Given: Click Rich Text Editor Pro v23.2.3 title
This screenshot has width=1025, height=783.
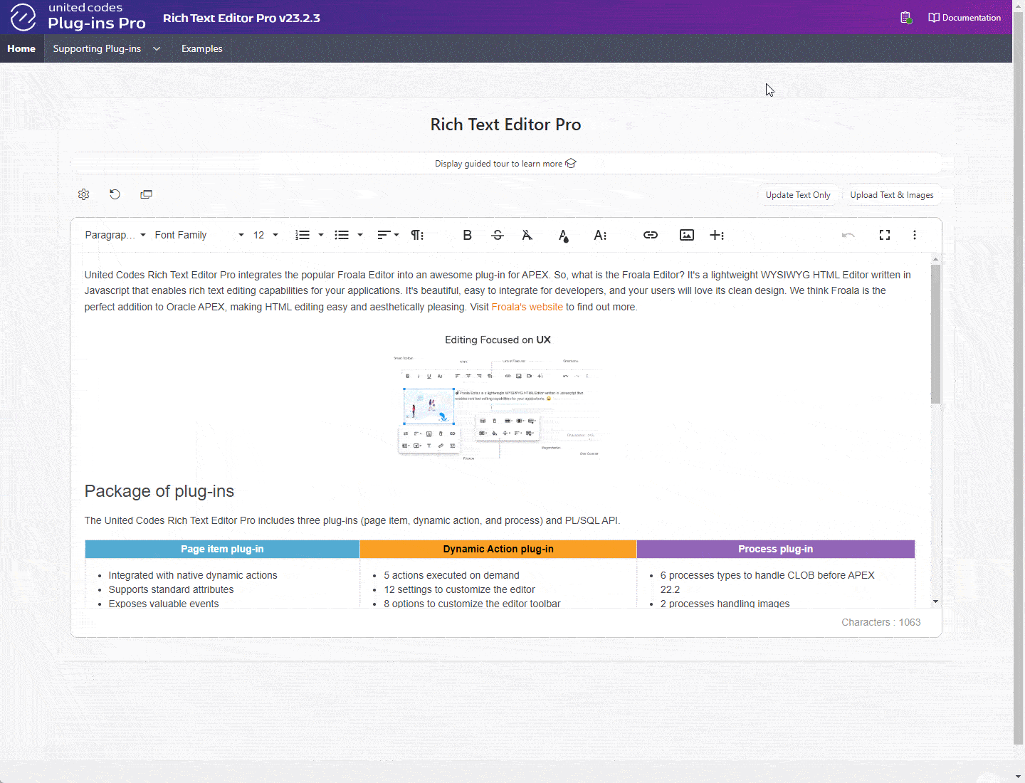Looking at the screenshot, I should pyautogui.click(x=241, y=18).
